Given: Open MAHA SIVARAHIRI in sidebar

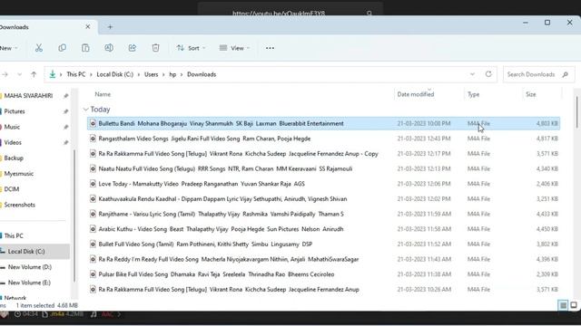Looking at the screenshot, I should click(x=28, y=96).
